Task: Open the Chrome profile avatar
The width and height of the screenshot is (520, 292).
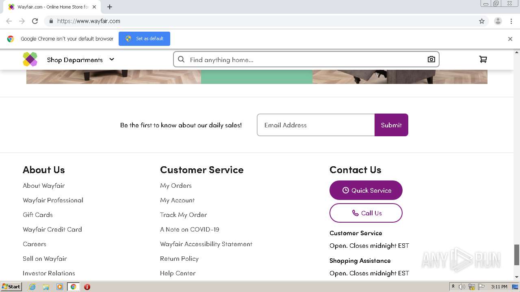Action: pyautogui.click(x=498, y=21)
